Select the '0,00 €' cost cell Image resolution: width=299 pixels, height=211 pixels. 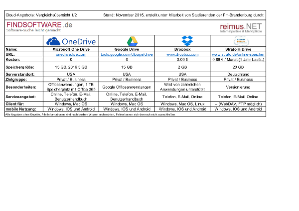point(182,60)
